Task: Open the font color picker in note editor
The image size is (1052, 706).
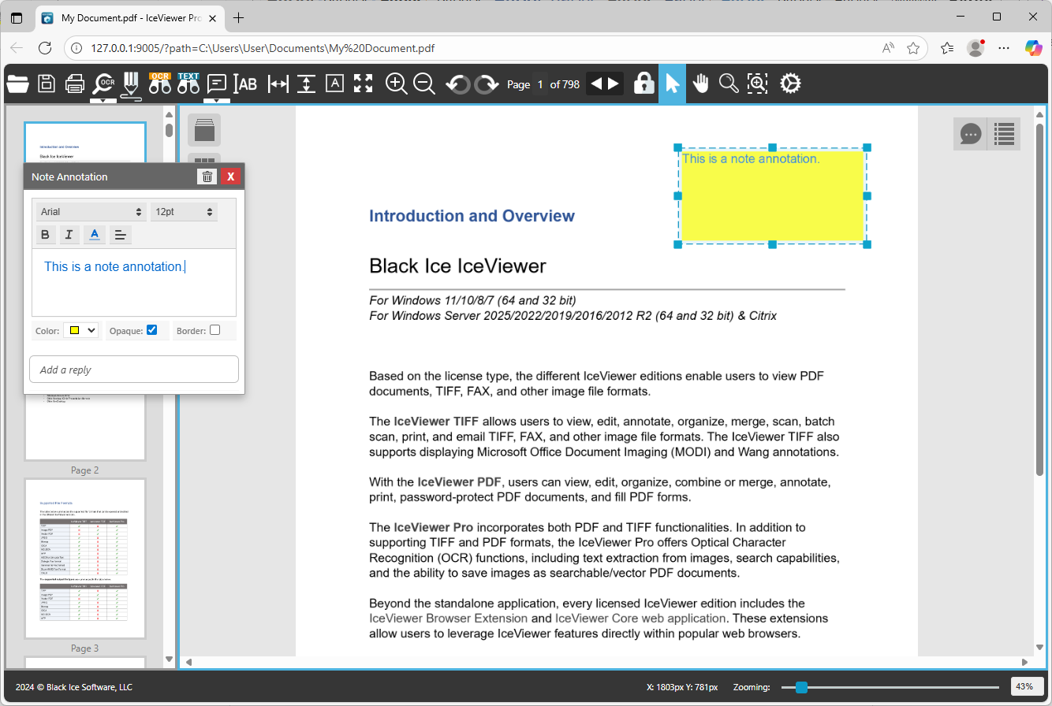Action: (x=95, y=234)
